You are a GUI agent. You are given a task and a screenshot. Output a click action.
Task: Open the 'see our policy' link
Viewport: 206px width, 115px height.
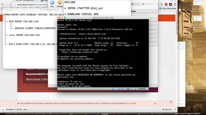point(131,103)
